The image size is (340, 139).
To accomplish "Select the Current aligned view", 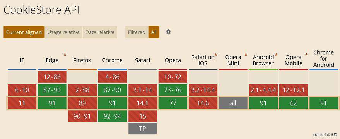I will click(24, 32).
